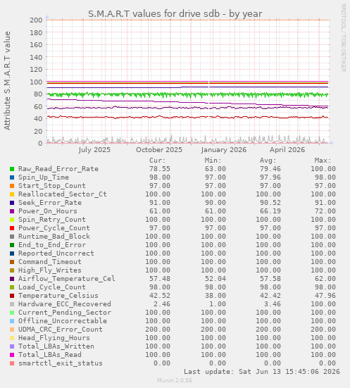Click the Airflow_Temperature_Cel minimum value 52.04

click(x=215, y=279)
